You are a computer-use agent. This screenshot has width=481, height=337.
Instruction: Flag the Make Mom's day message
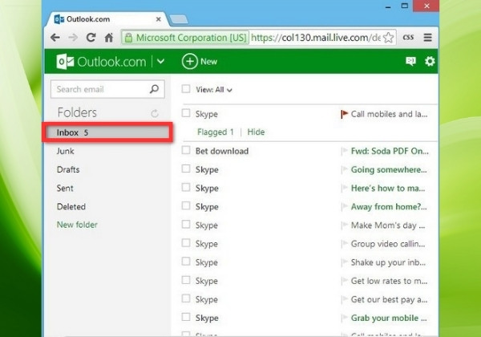(345, 225)
